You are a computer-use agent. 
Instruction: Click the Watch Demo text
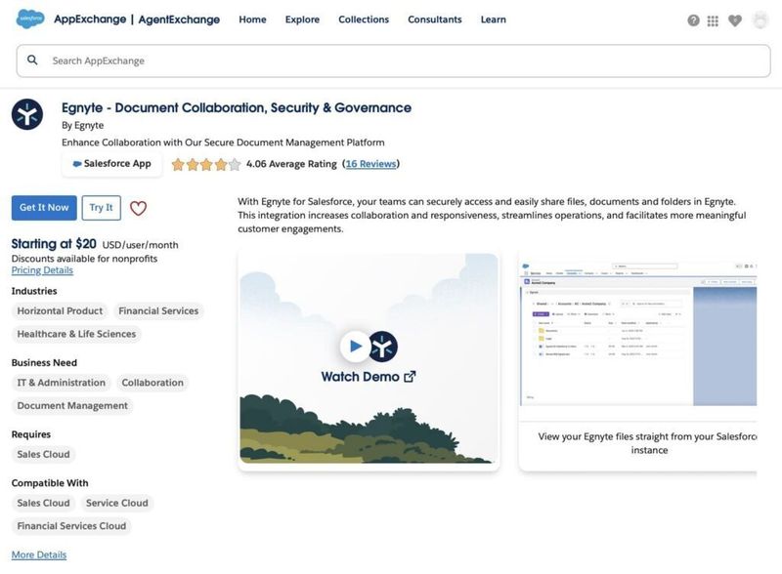click(x=360, y=377)
